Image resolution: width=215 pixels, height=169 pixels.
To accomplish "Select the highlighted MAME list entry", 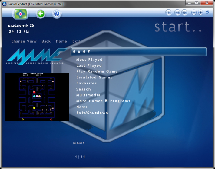I will (x=139, y=52).
